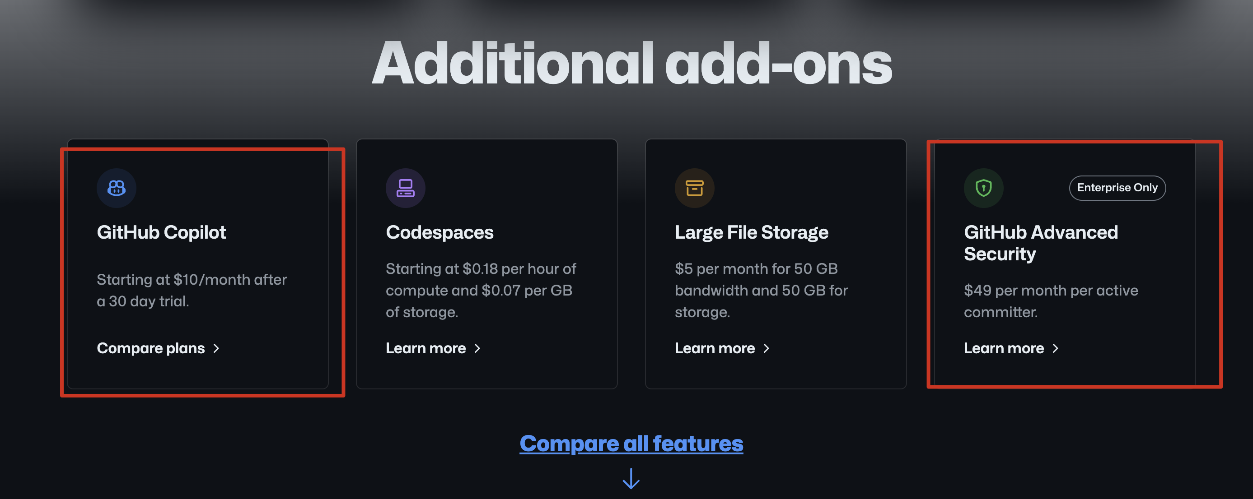The width and height of the screenshot is (1253, 499).
Task: Click the chevron beside Large File Storage Learn more
Action: (766, 348)
